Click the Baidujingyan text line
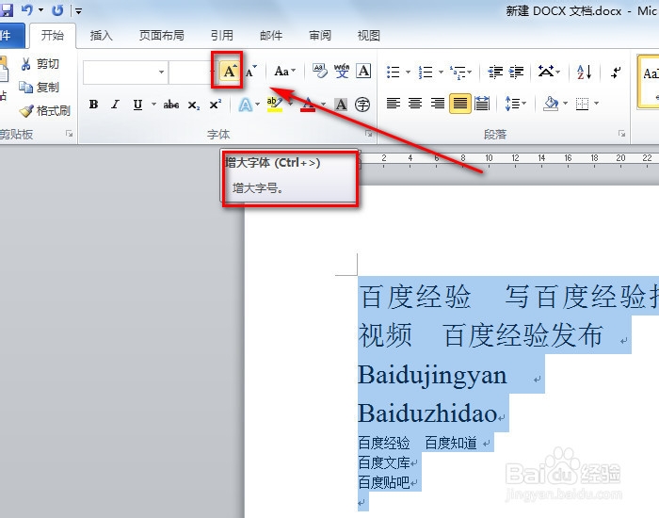The image size is (659, 518). [432, 375]
